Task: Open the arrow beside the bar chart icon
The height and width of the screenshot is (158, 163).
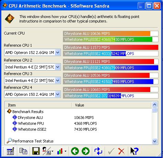Action: click(65, 151)
